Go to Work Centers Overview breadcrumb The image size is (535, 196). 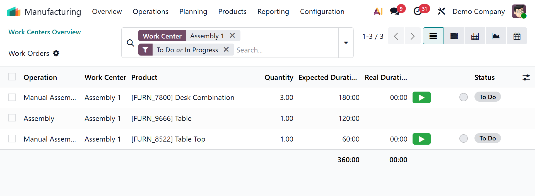[x=45, y=32]
